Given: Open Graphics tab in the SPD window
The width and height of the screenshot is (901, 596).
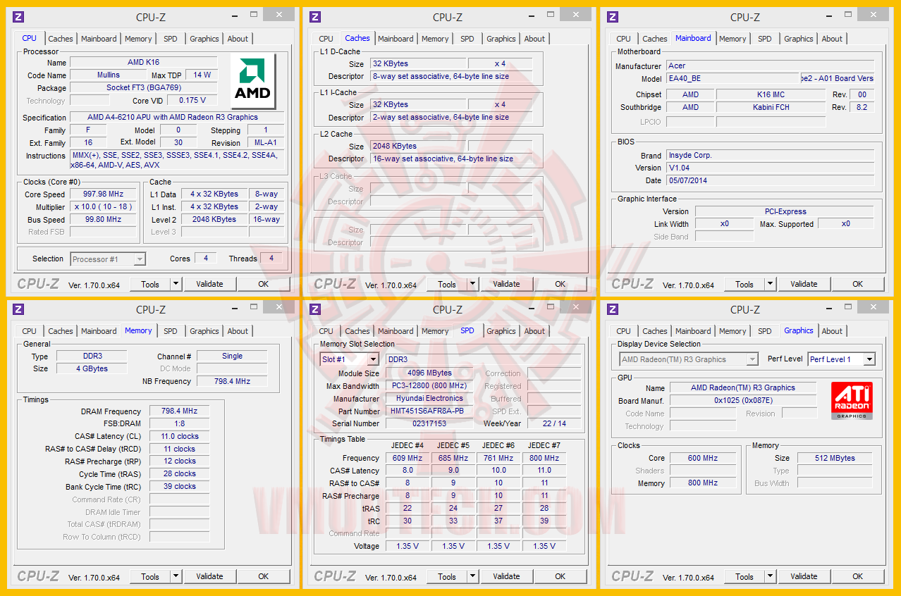Looking at the screenshot, I should pos(501,331).
